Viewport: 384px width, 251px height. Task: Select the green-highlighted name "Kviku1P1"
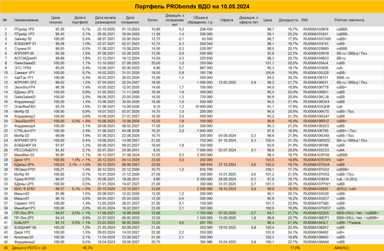point(22,222)
